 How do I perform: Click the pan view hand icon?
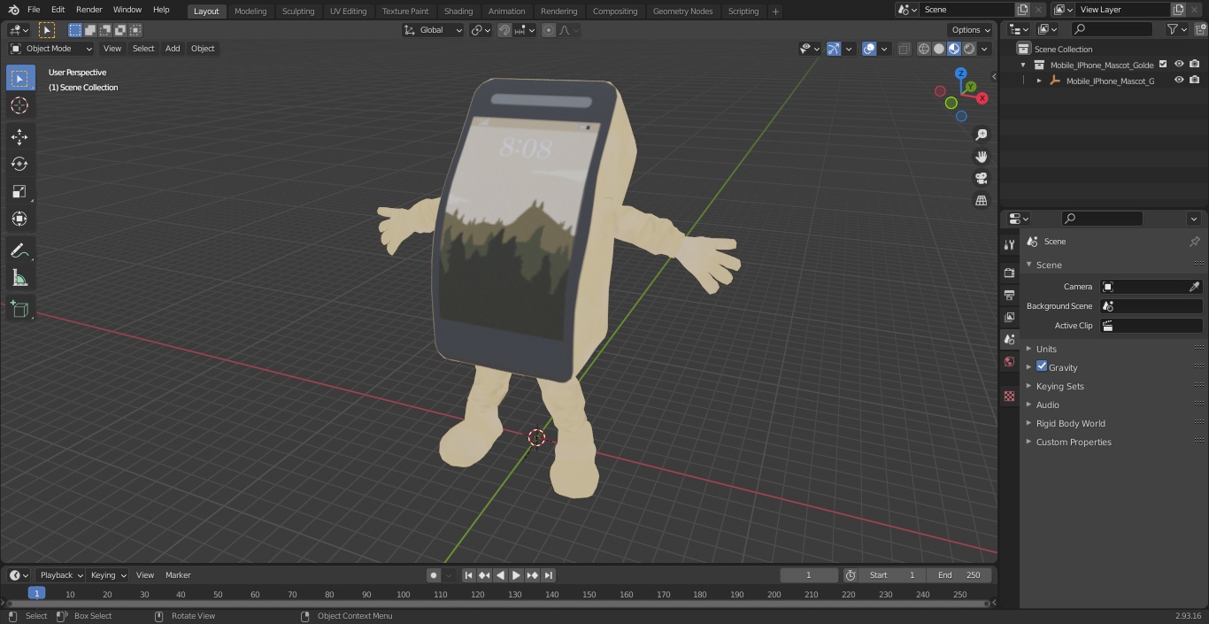(982, 157)
